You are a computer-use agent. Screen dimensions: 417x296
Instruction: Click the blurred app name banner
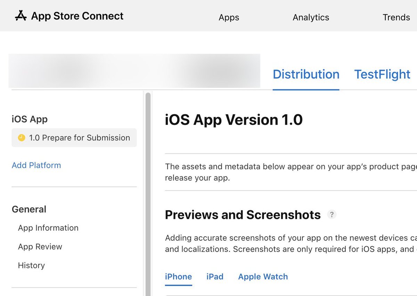pos(134,71)
